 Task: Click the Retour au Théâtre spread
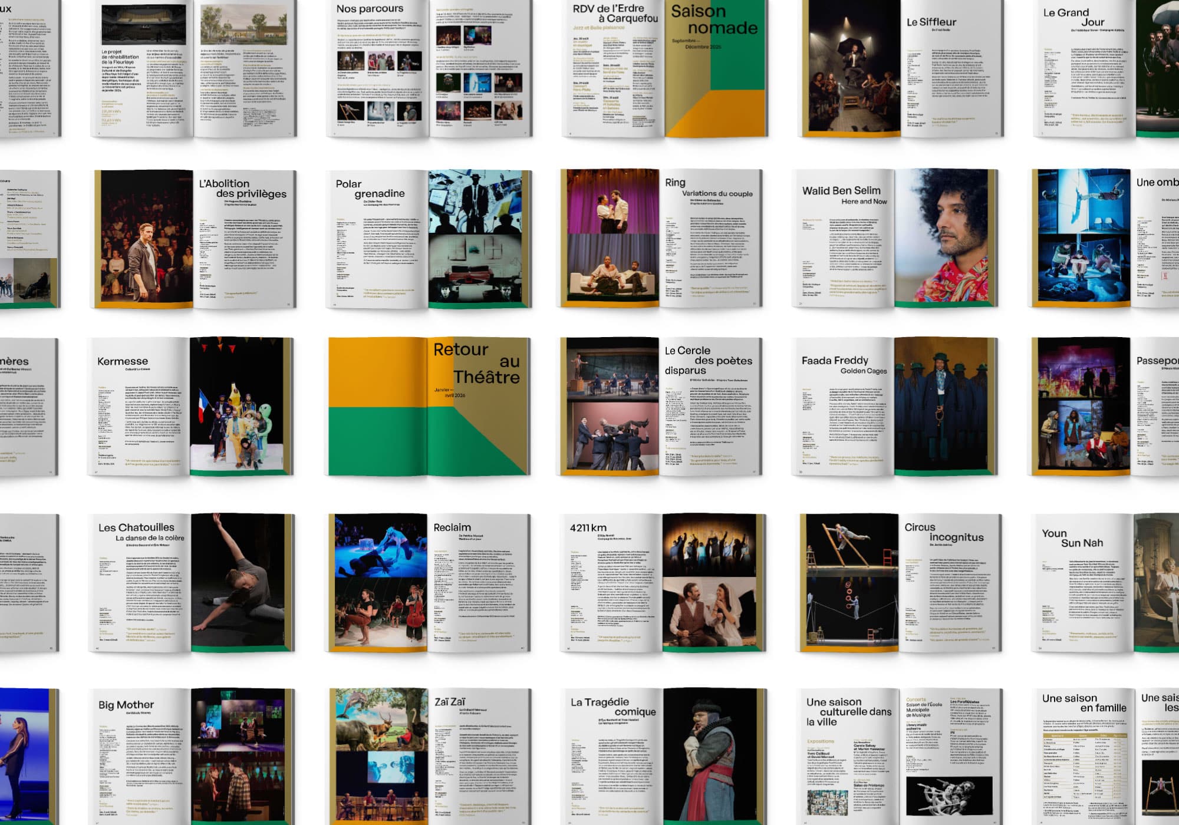(x=429, y=407)
